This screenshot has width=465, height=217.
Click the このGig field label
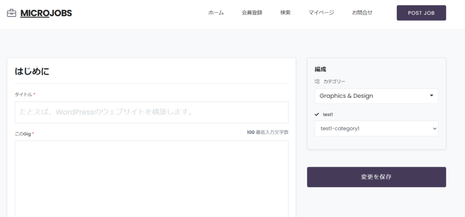[x=23, y=134]
